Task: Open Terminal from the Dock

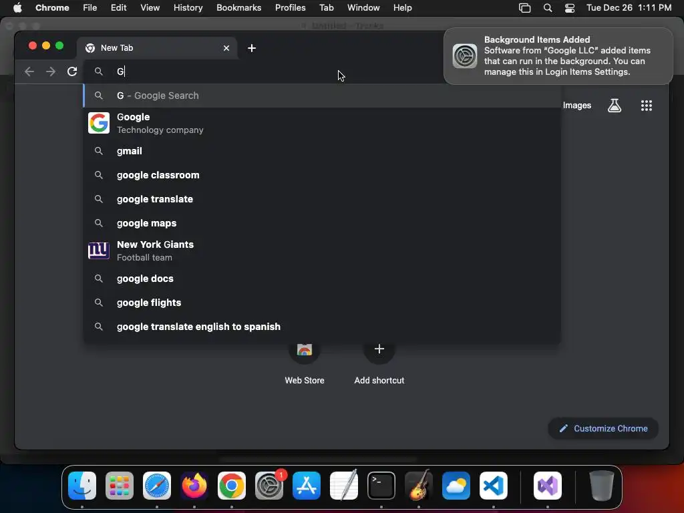Action: coord(381,486)
